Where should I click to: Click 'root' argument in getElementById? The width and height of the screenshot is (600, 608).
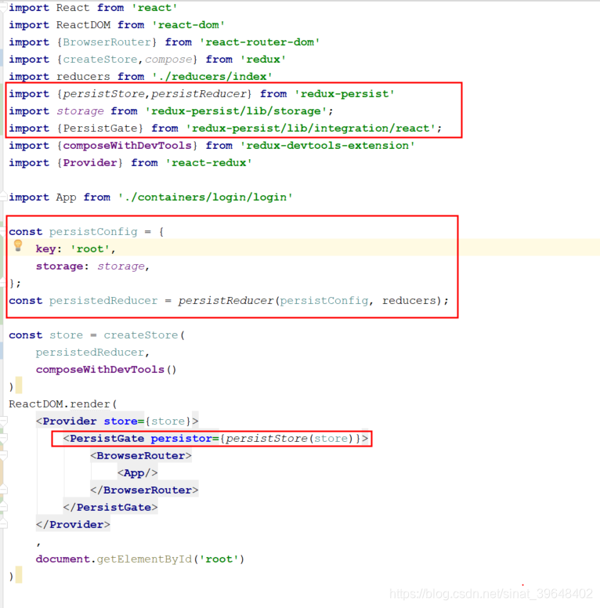click(219, 559)
